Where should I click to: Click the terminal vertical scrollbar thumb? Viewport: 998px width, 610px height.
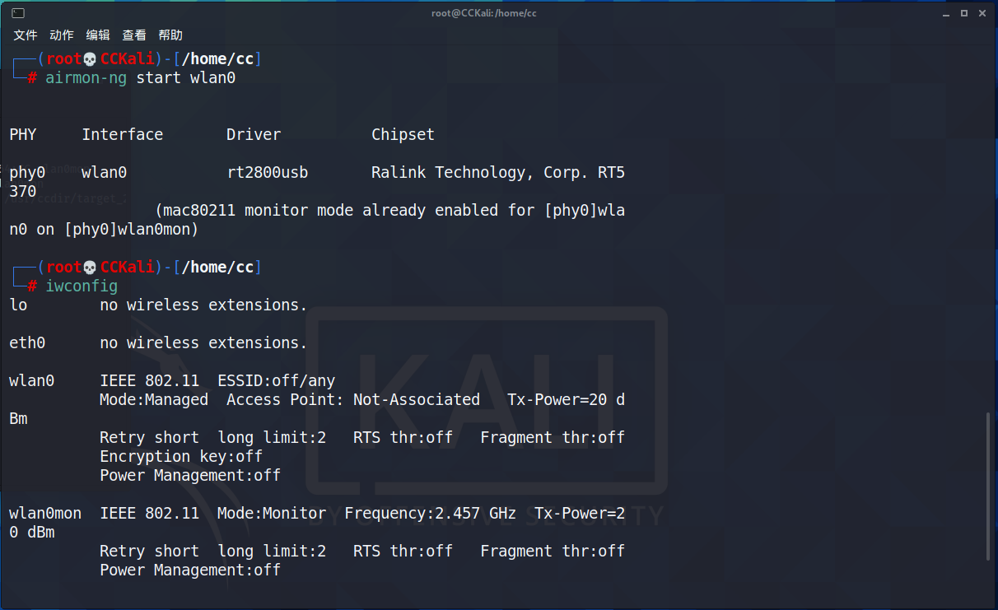[988, 486]
